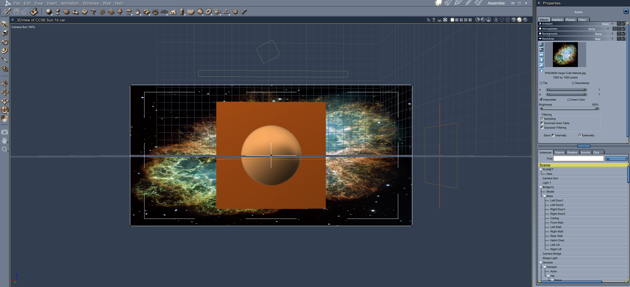
Task: Enable Invert Color checkbox
Action: (568, 100)
